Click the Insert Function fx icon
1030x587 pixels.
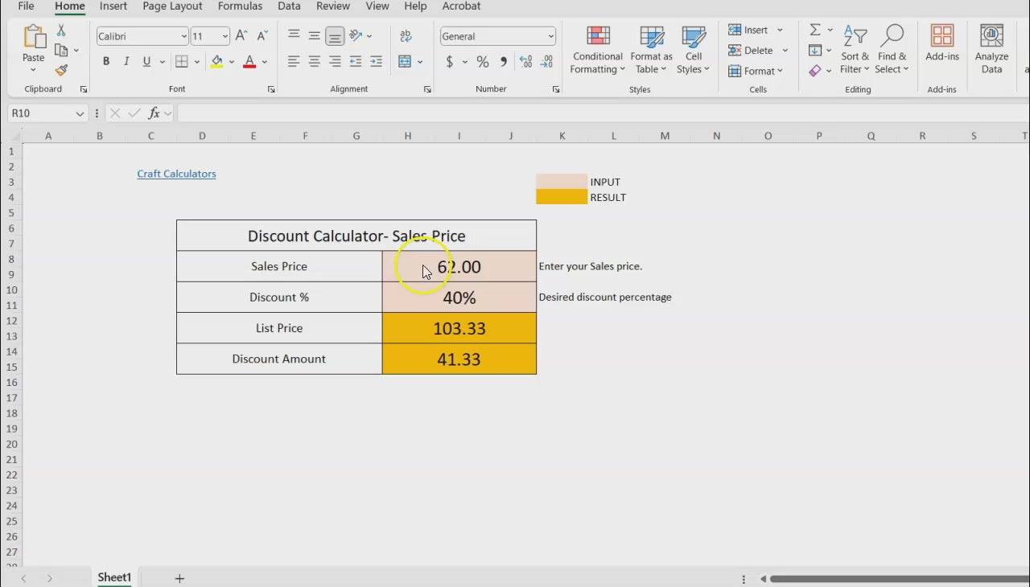click(x=154, y=113)
